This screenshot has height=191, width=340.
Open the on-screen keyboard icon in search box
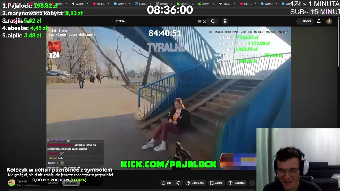[199, 21]
